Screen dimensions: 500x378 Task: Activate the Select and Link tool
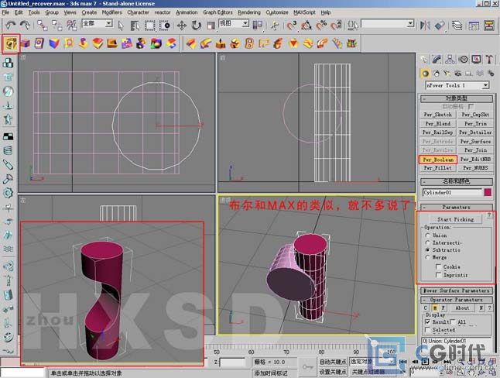tap(42, 26)
